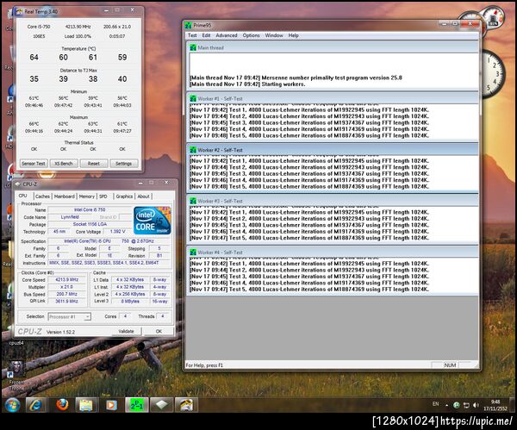Image resolution: width=517 pixels, height=430 pixels.
Task: Open the Advanced menu in Prime95
Action: (227, 35)
